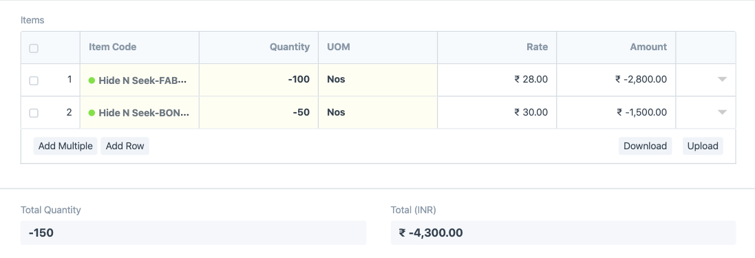Expand row 2 using its dropdown arrow

click(722, 112)
